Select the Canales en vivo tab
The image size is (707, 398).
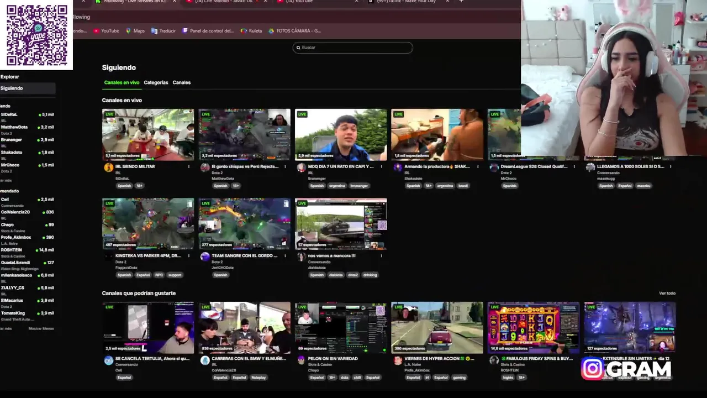[x=122, y=82]
